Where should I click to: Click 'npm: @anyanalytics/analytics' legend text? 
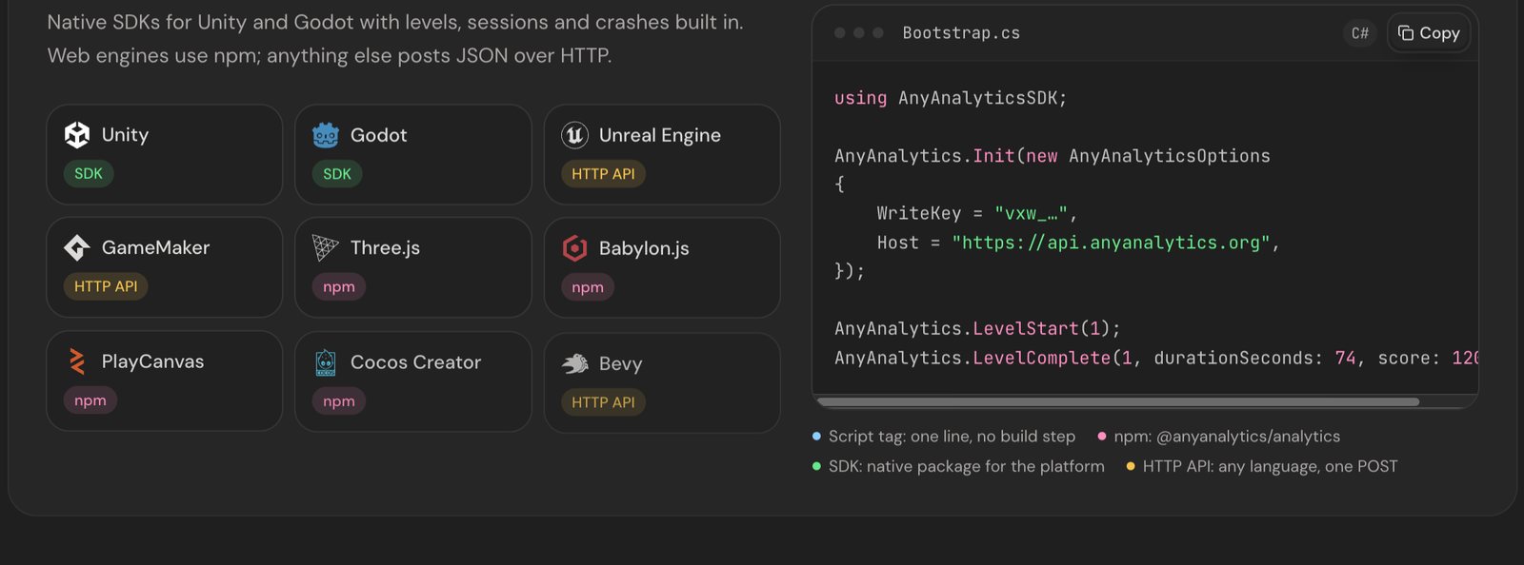point(1227,437)
